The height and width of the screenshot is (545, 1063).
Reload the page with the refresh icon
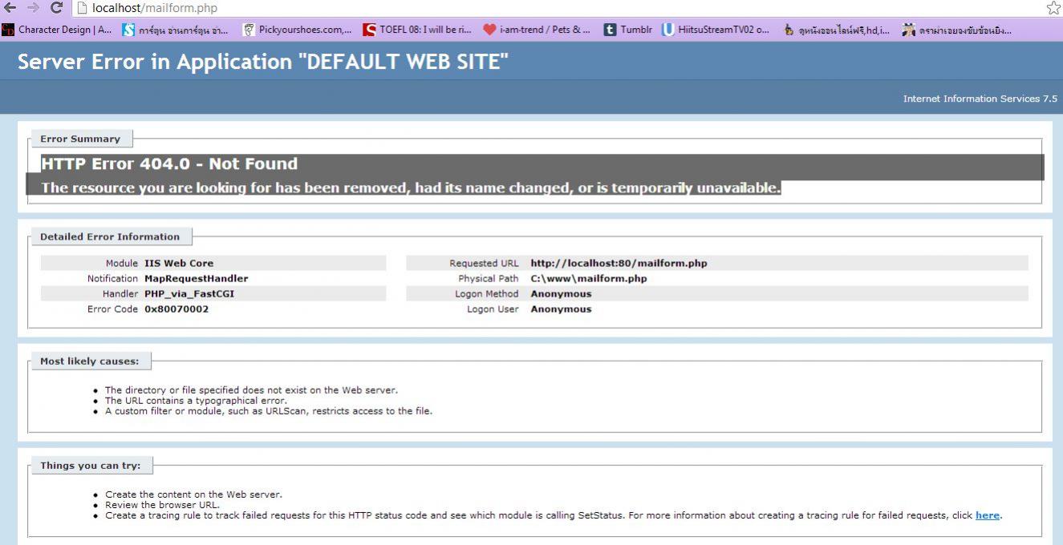pos(57,8)
